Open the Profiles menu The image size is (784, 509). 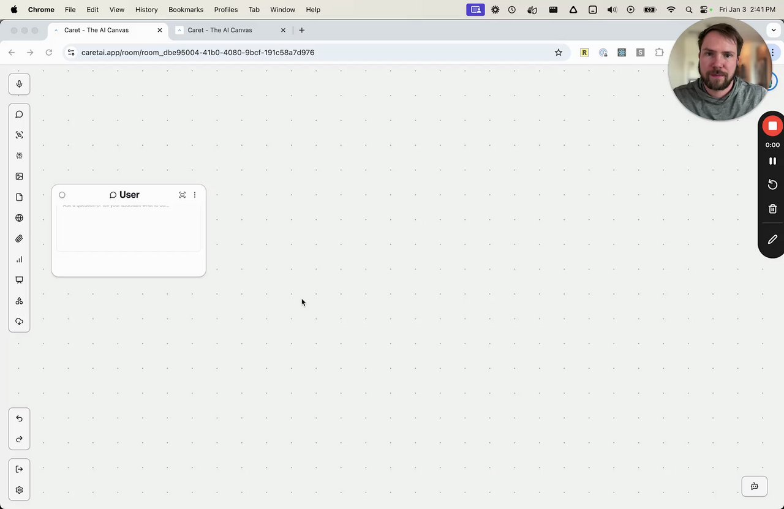click(x=226, y=10)
